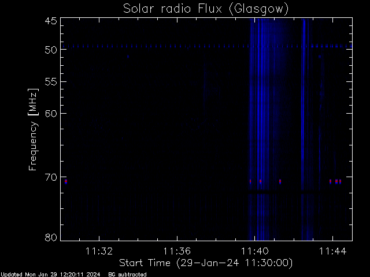Click the 55 frequency tick label
370x277 pixels.
click(x=51, y=82)
